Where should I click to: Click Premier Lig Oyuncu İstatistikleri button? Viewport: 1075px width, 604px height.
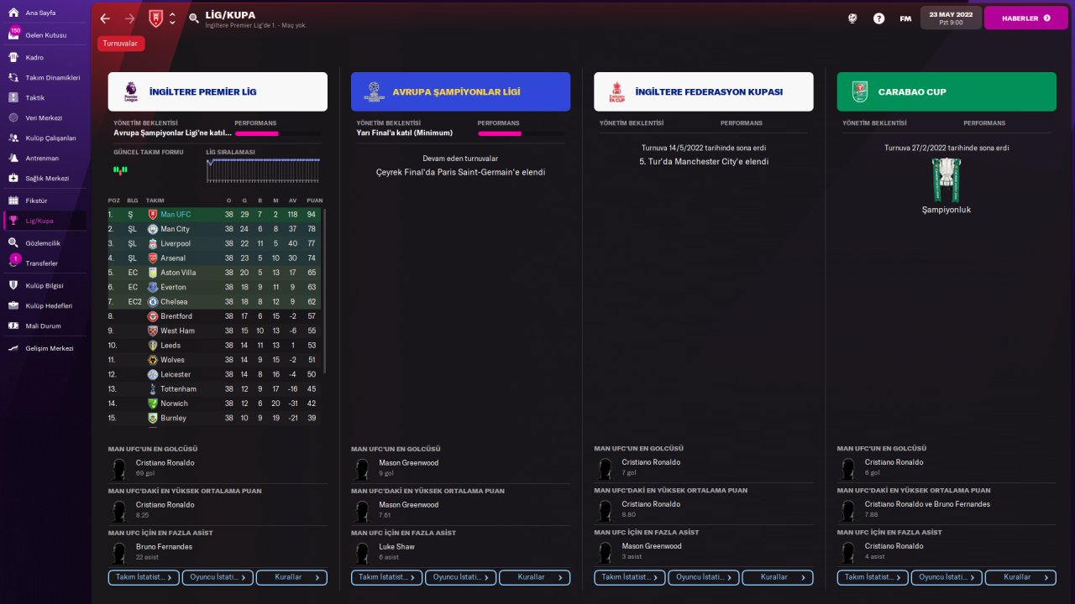[218, 577]
